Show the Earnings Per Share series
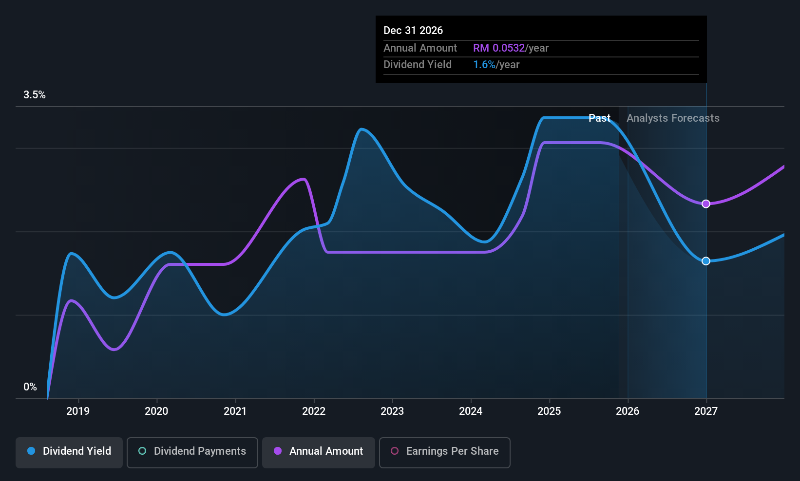 (444, 452)
